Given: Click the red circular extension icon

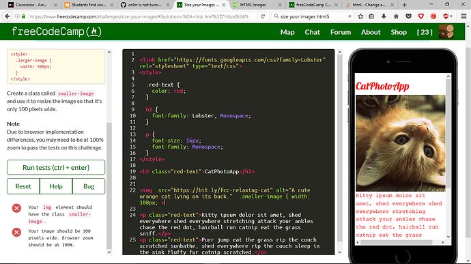Looking at the screenshot, I should [433, 16].
